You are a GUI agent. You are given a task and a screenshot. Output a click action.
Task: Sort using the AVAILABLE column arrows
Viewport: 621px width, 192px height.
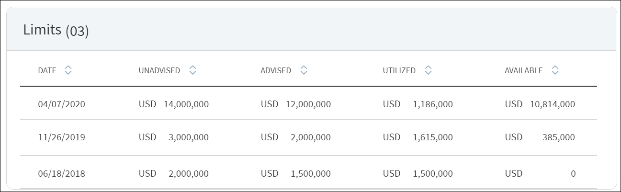555,70
